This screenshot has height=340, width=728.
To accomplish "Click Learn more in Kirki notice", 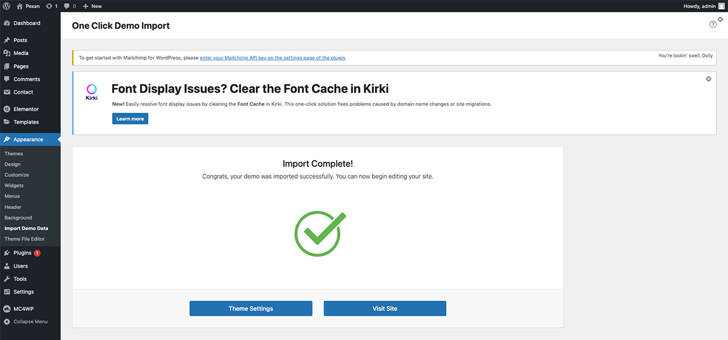I will pos(130,119).
